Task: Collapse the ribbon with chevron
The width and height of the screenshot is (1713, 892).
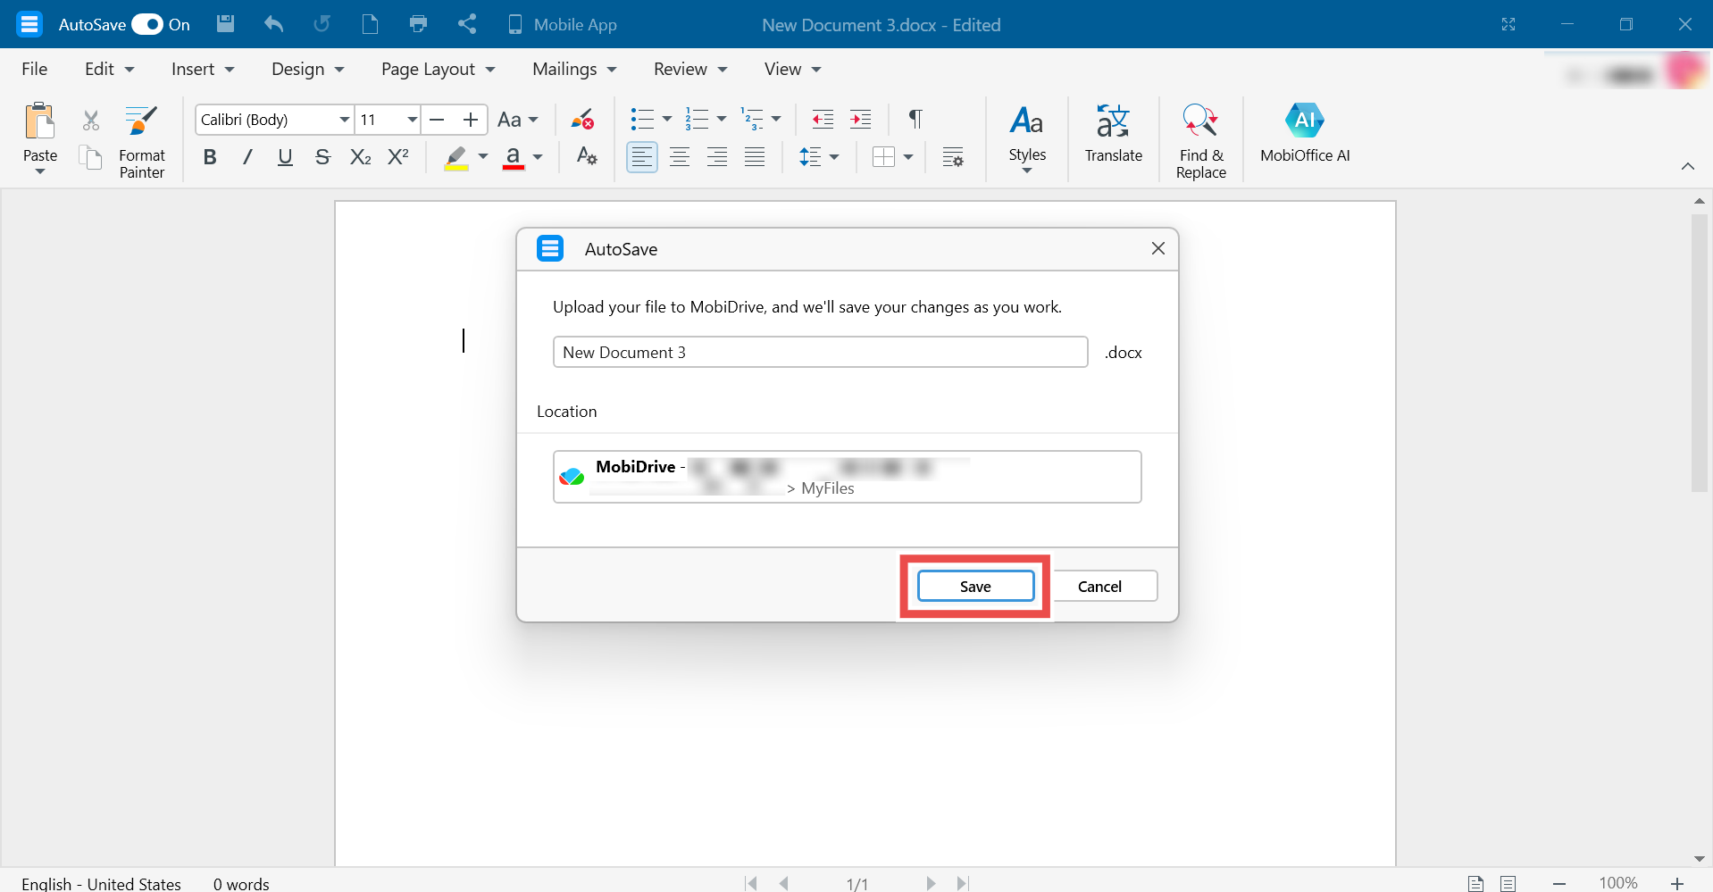Action: click(1687, 166)
